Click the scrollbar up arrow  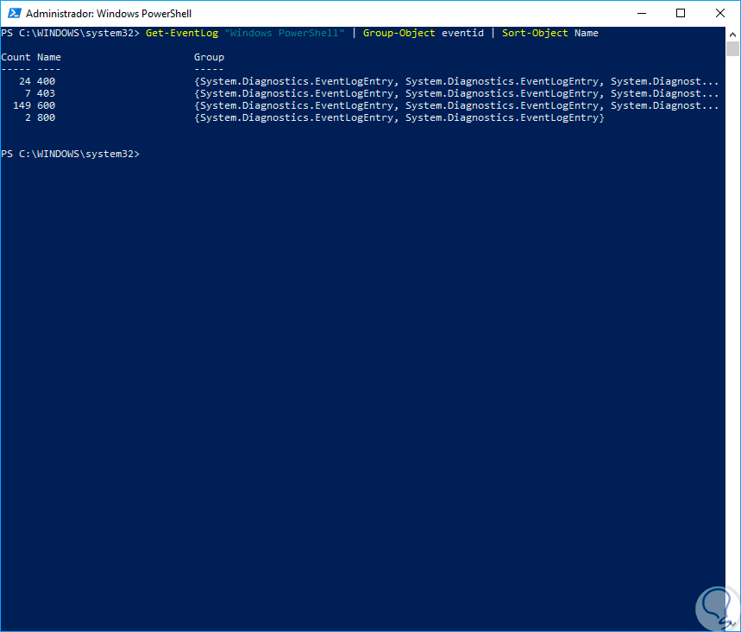tap(732, 34)
